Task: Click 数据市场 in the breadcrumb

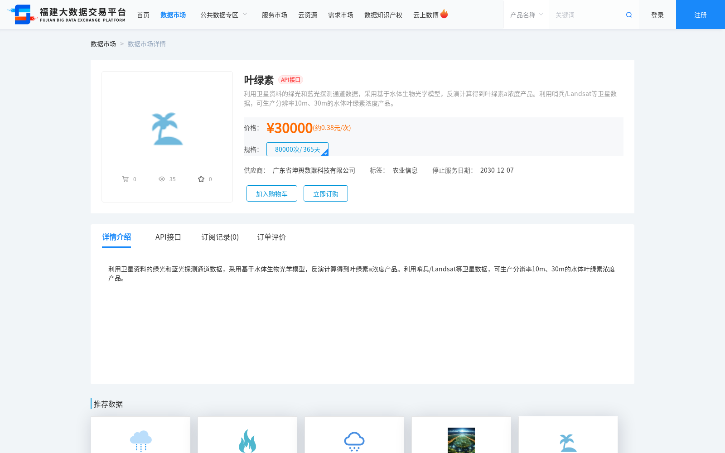Action: point(103,44)
